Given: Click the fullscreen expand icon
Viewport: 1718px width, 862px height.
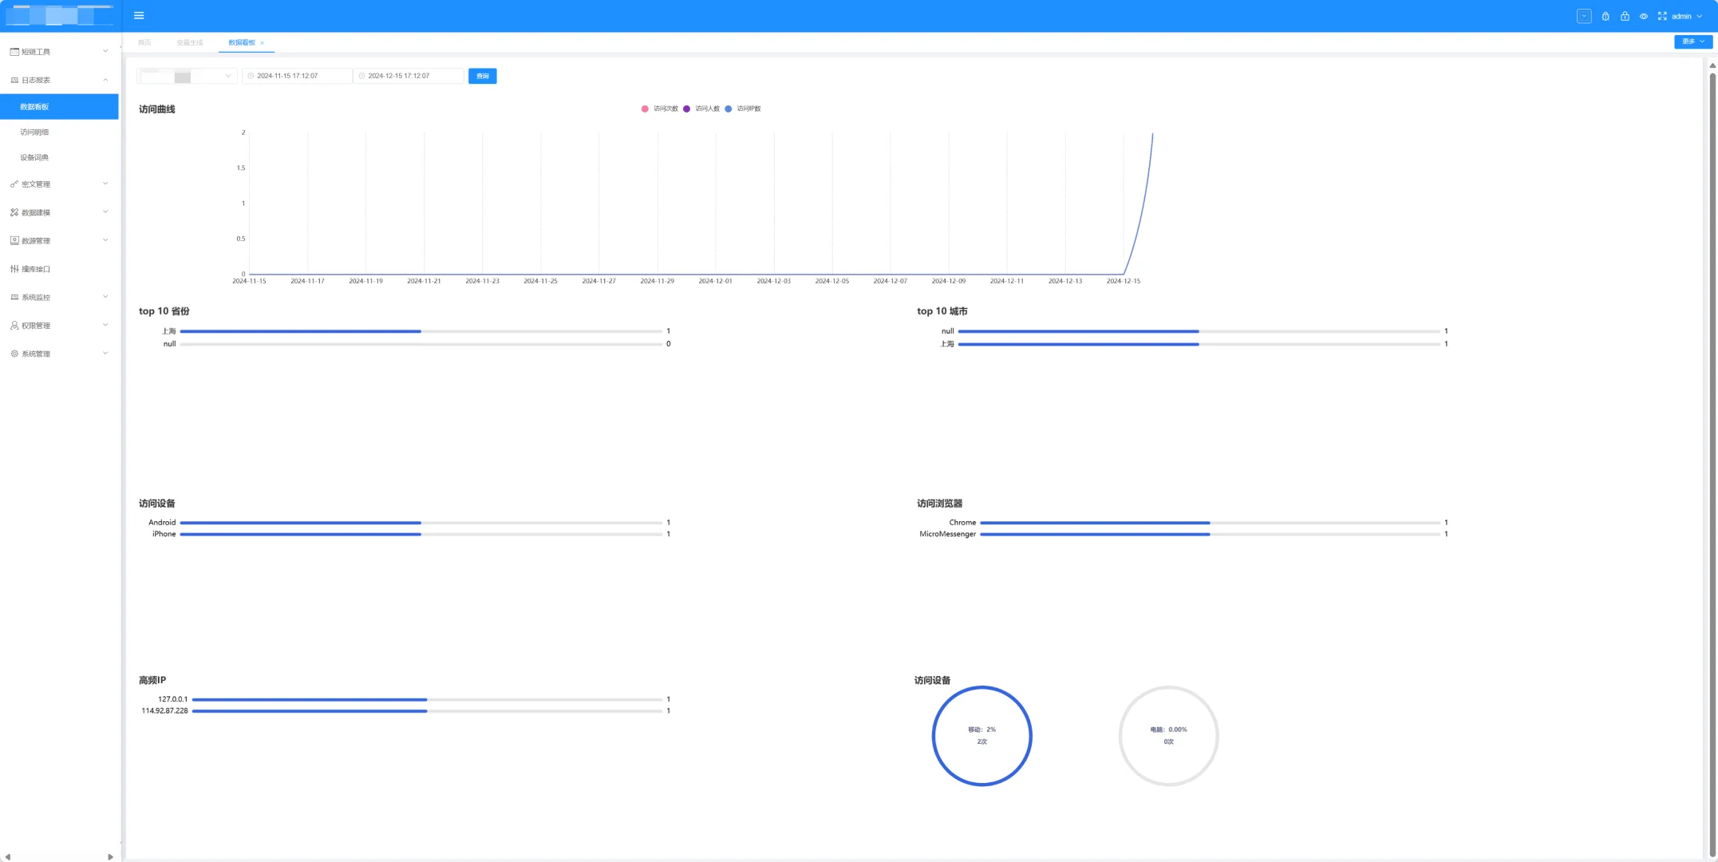Looking at the screenshot, I should point(1662,16).
